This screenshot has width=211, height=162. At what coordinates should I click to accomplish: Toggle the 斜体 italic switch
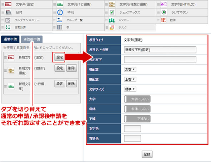pos(137,109)
